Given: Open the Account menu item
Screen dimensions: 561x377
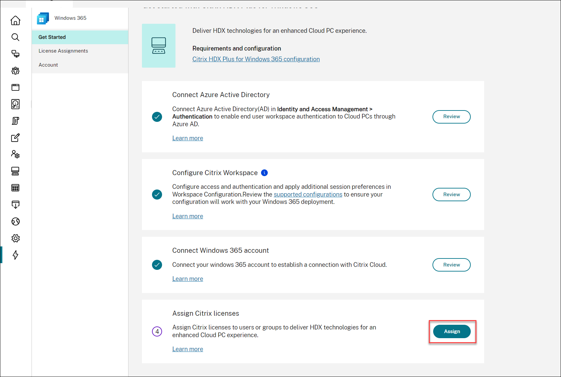Looking at the screenshot, I should [80, 65].
